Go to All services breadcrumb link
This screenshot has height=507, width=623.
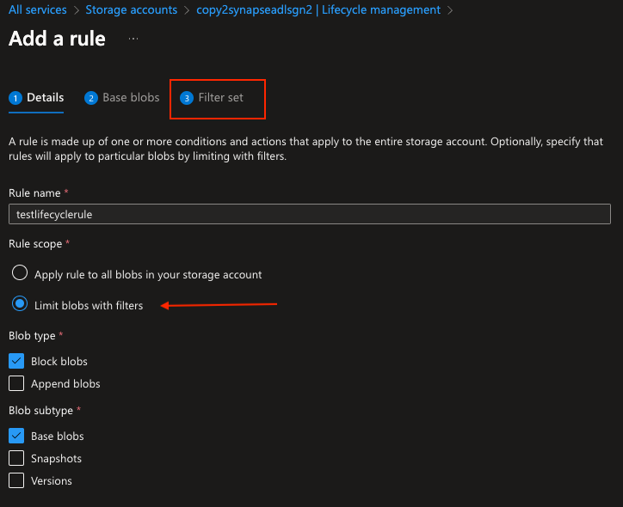coord(38,10)
